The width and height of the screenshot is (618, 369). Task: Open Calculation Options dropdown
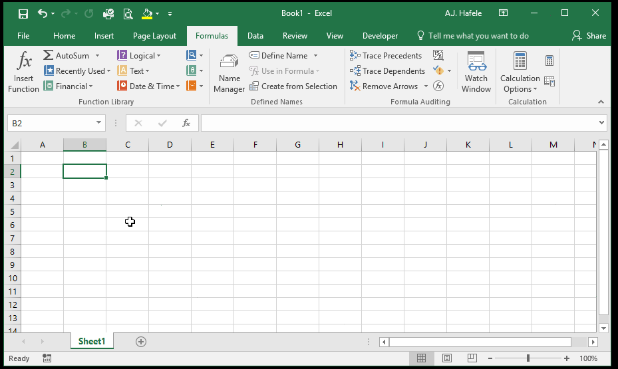520,72
